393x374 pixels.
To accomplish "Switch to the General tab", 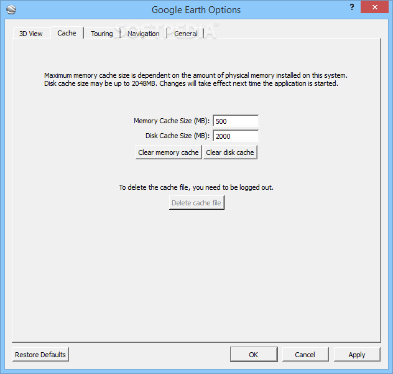I will [186, 34].
